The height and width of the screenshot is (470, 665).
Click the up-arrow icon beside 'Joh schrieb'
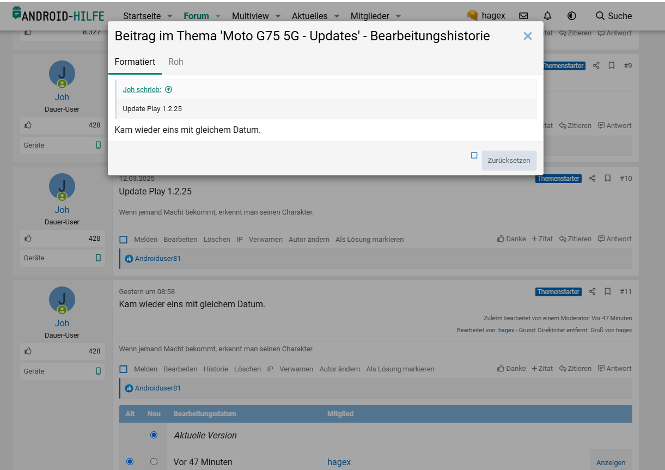tap(168, 90)
